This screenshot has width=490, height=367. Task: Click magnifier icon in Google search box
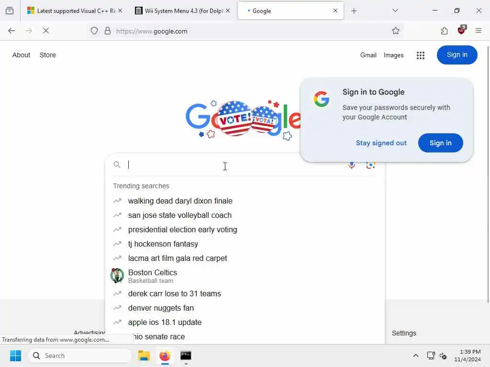click(117, 164)
